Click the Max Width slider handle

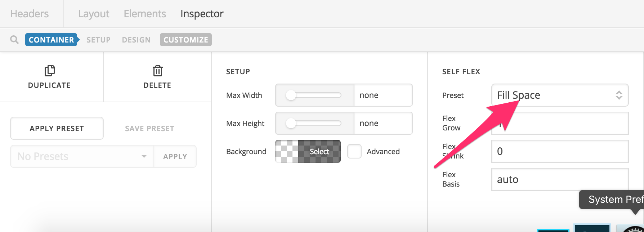291,95
